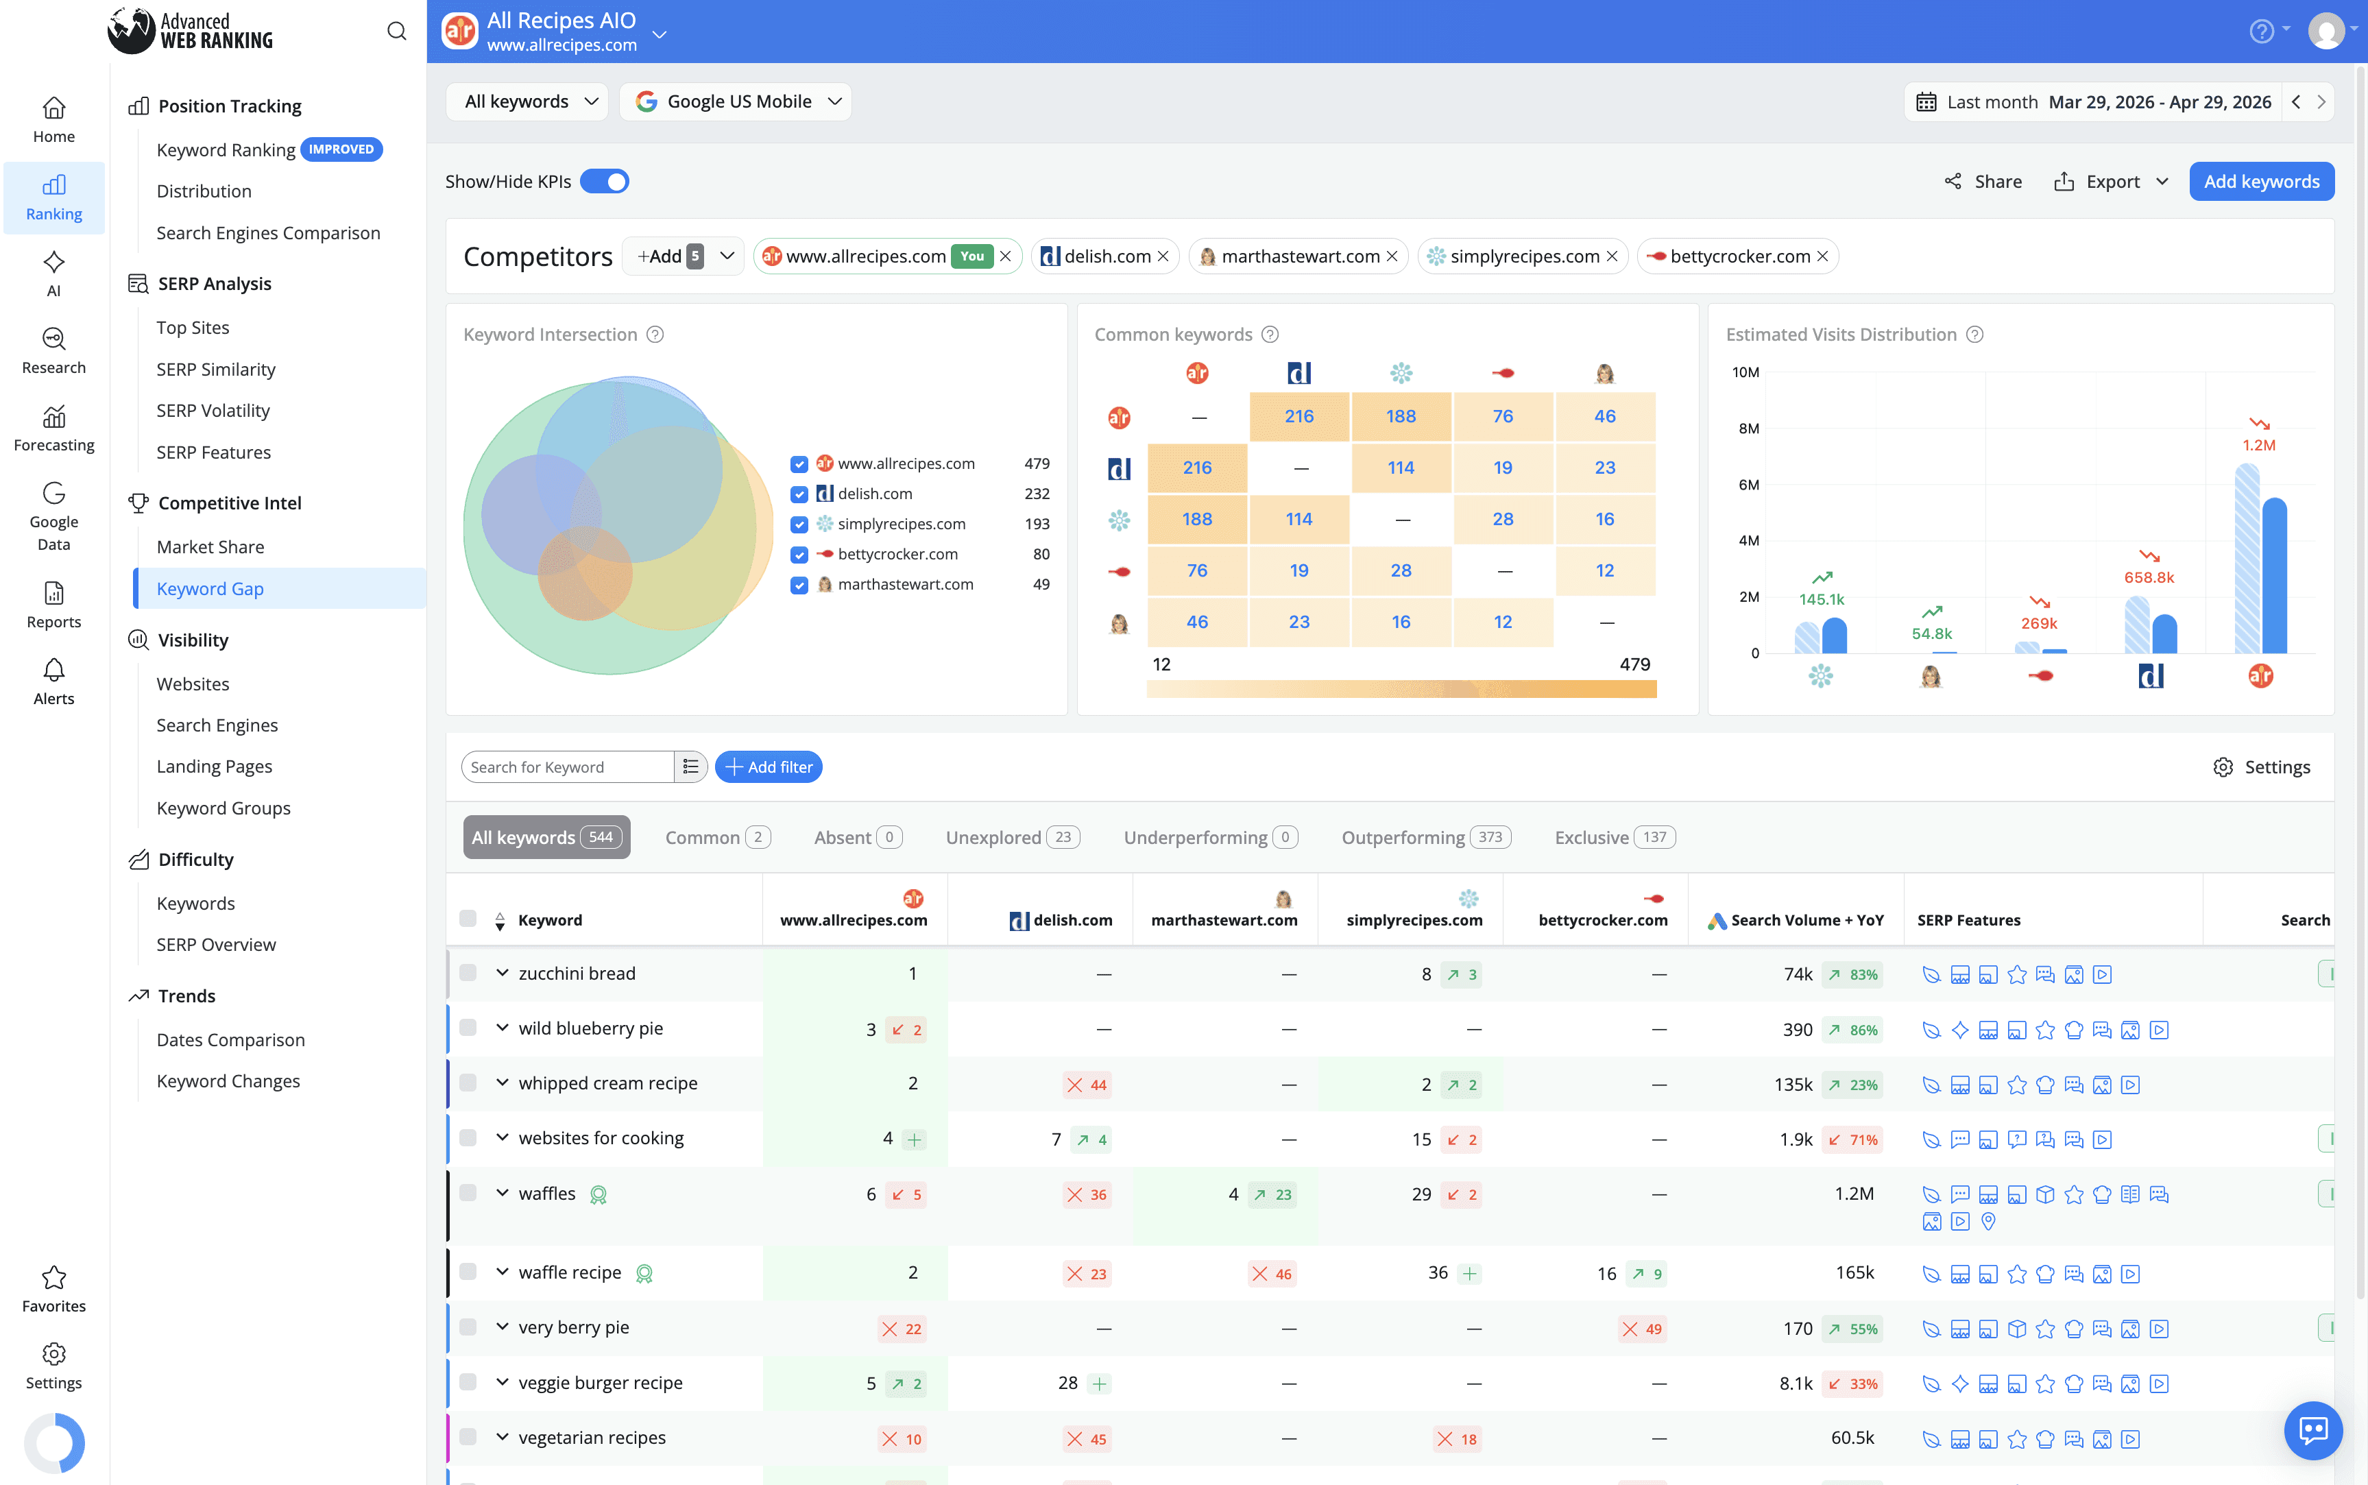This screenshot has width=2368, height=1485.
Task: Open the All keywords dropdown
Action: click(x=527, y=102)
